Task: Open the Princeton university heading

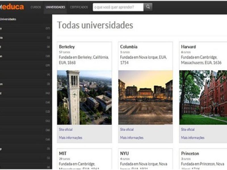Action: click(x=190, y=153)
